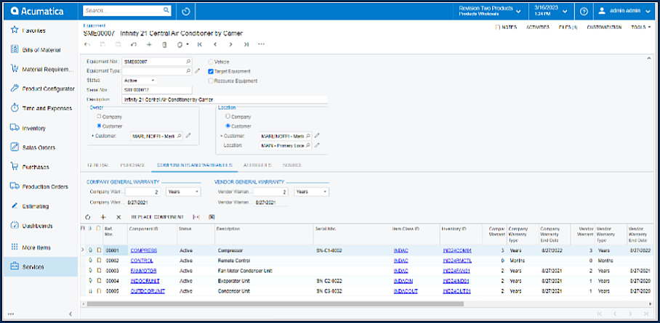660x323 pixels.
Task: Open Material Requirements workspace in sidebar
Action: coord(41,70)
